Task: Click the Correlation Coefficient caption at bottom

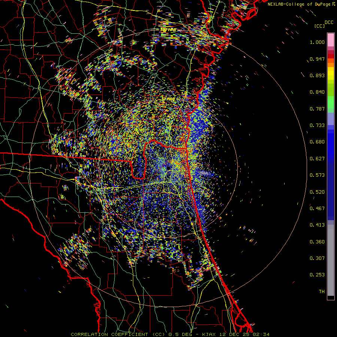Action: (x=170, y=334)
